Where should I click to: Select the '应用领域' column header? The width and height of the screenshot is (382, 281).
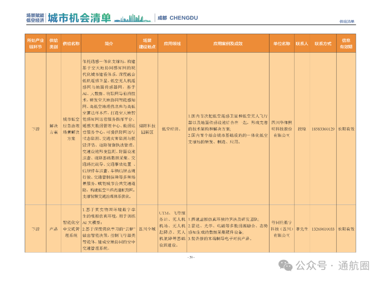(172, 43)
